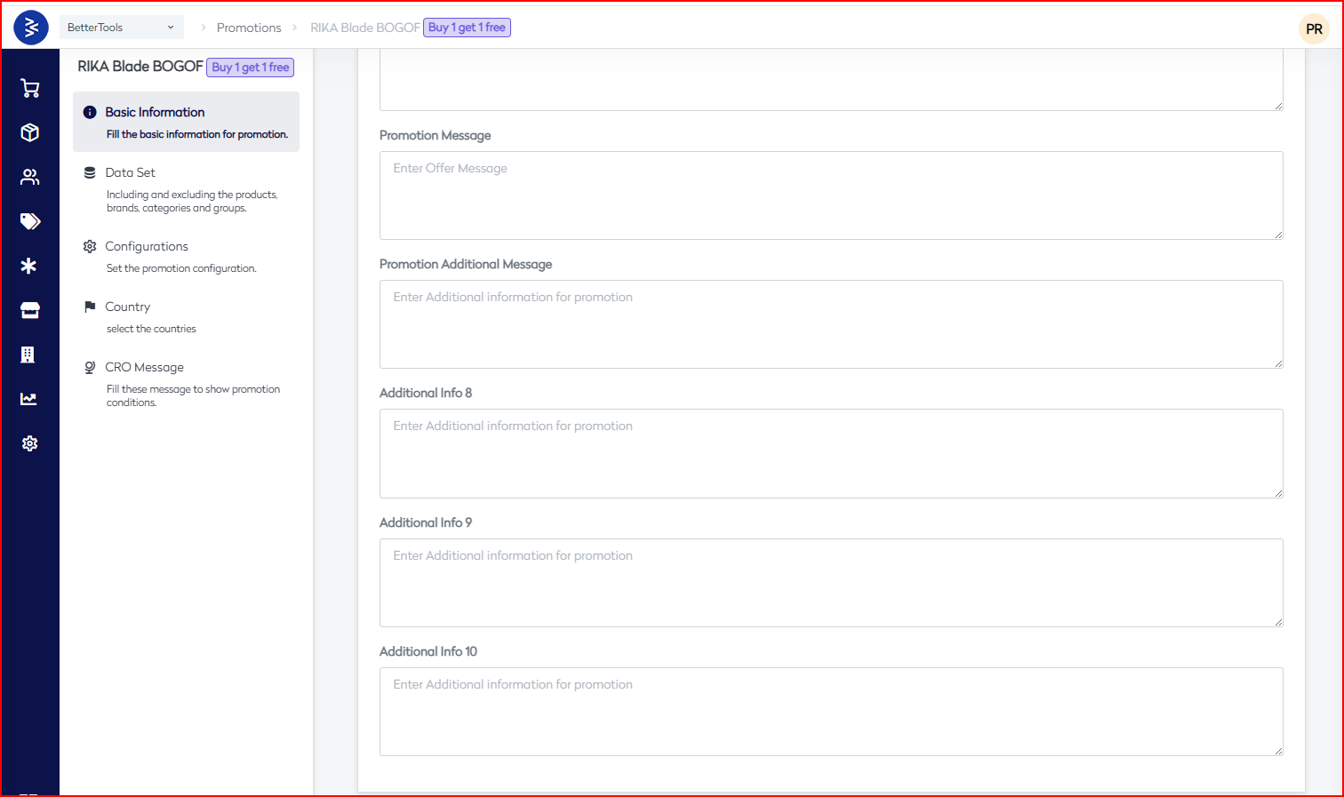Click the building icon in sidebar
The height and width of the screenshot is (797, 1344).
pyautogui.click(x=28, y=355)
